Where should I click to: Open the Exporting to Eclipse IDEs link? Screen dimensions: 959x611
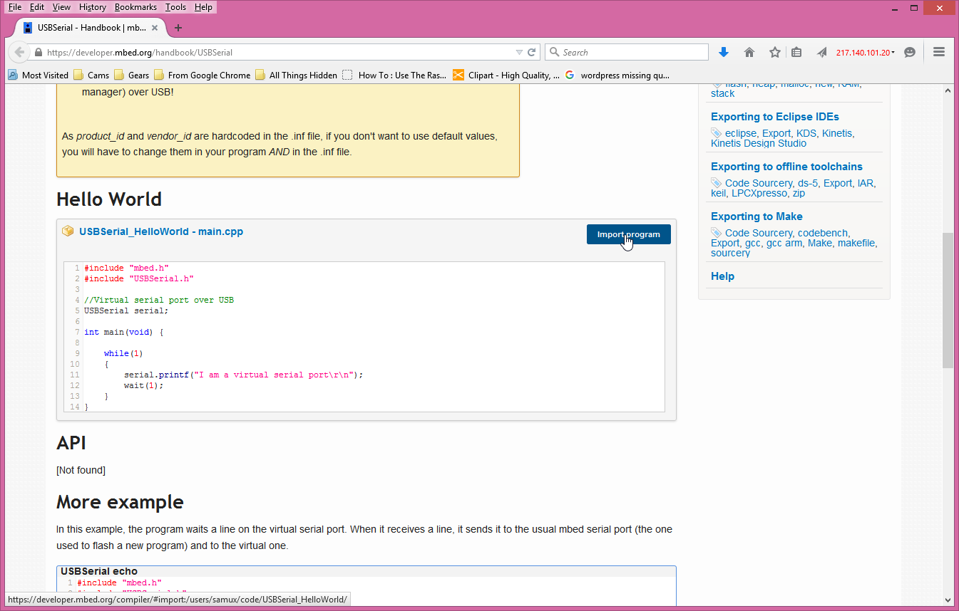click(775, 117)
